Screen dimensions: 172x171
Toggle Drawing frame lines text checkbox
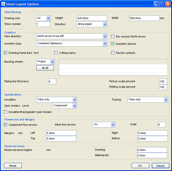(6, 53)
